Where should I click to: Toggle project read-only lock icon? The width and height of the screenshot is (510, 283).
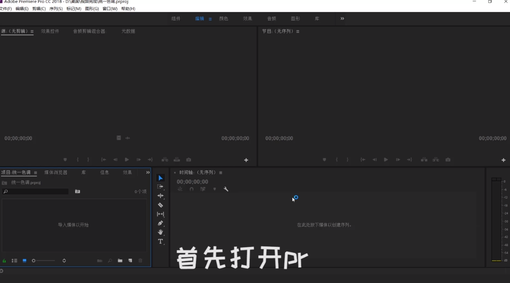click(x=4, y=260)
